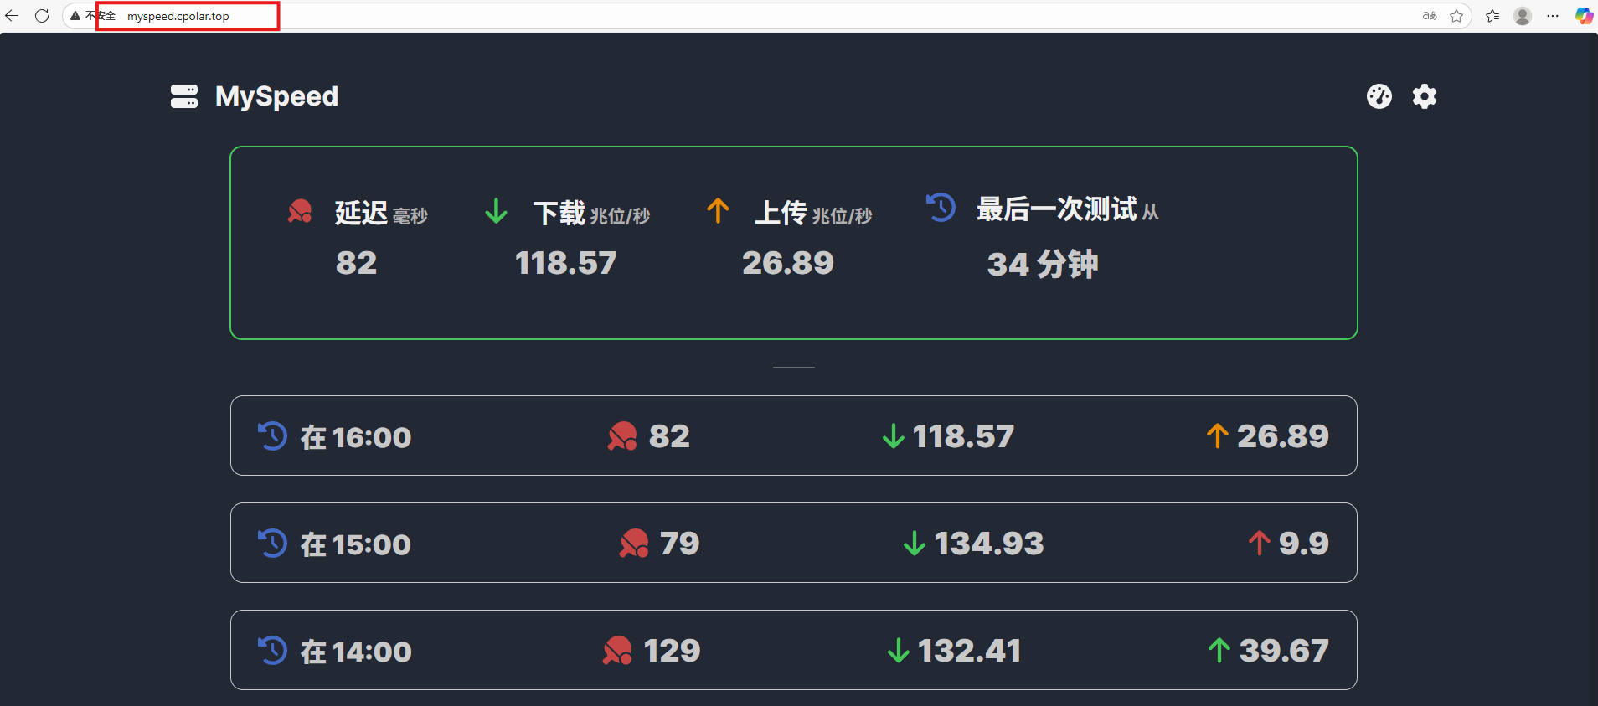The height and width of the screenshot is (706, 1598).
Task: Click download value 118.57 in the 16:00 row
Action: click(964, 436)
